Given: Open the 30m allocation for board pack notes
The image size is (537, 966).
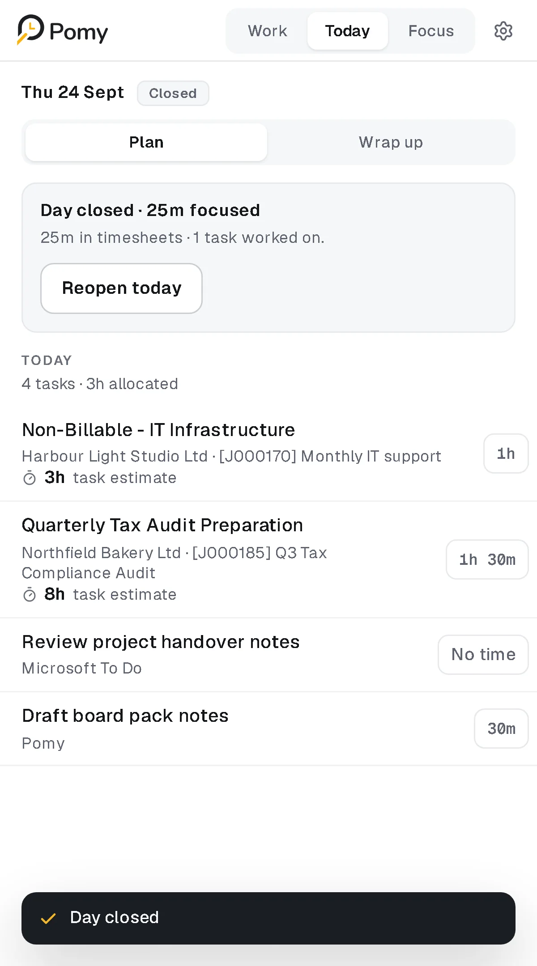Looking at the screenshot, I should (x=501, y=729).
